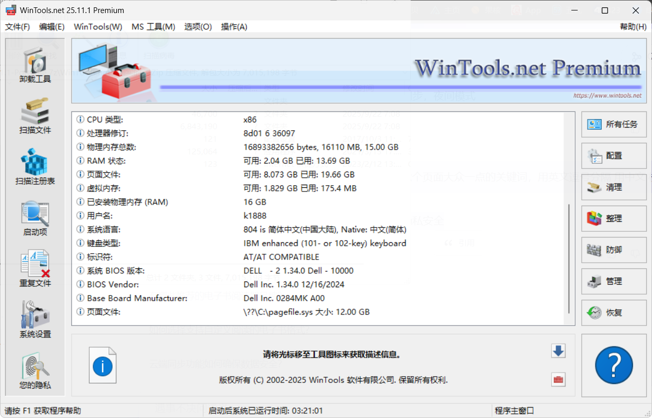This screenshot has width=652, height=418.
Task: Click the value 16893382656 bytes, 16110 MB
Action: [x=321, y=147]
